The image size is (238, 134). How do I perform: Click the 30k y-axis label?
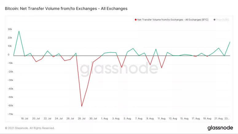click(10, 30)
